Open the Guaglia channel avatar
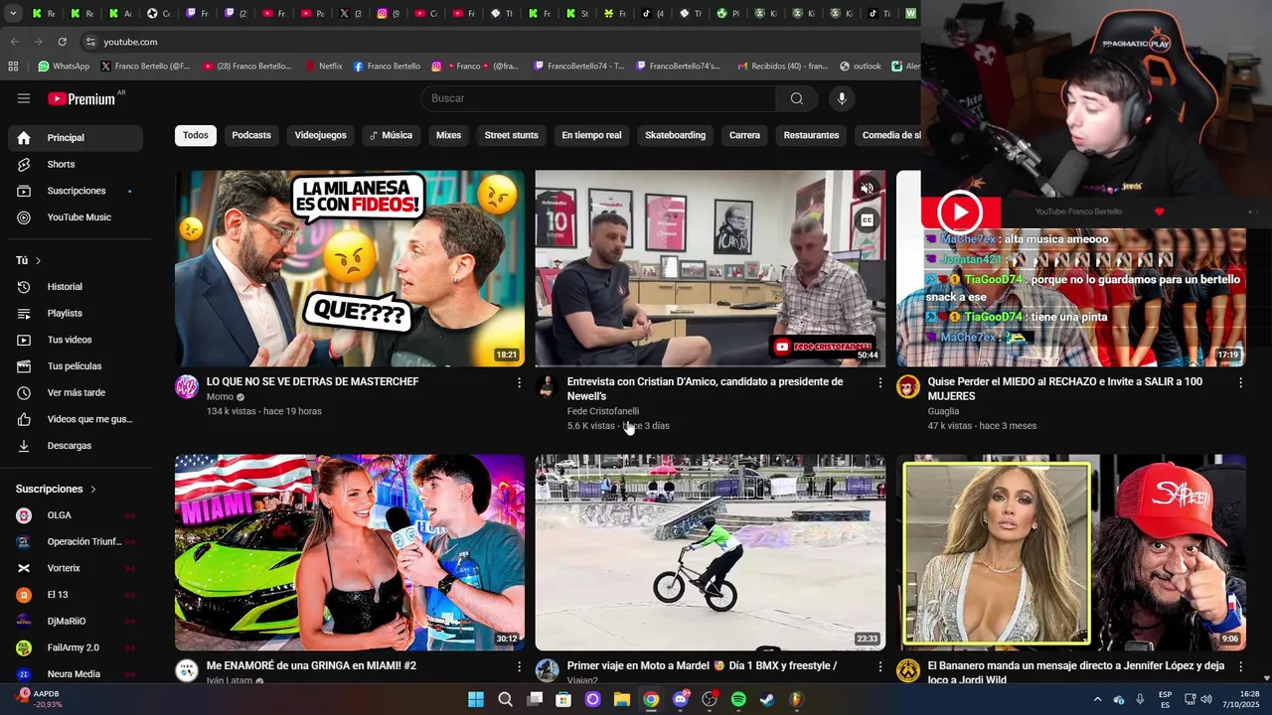Viewport: 1272px width, 715px height. 908,387
